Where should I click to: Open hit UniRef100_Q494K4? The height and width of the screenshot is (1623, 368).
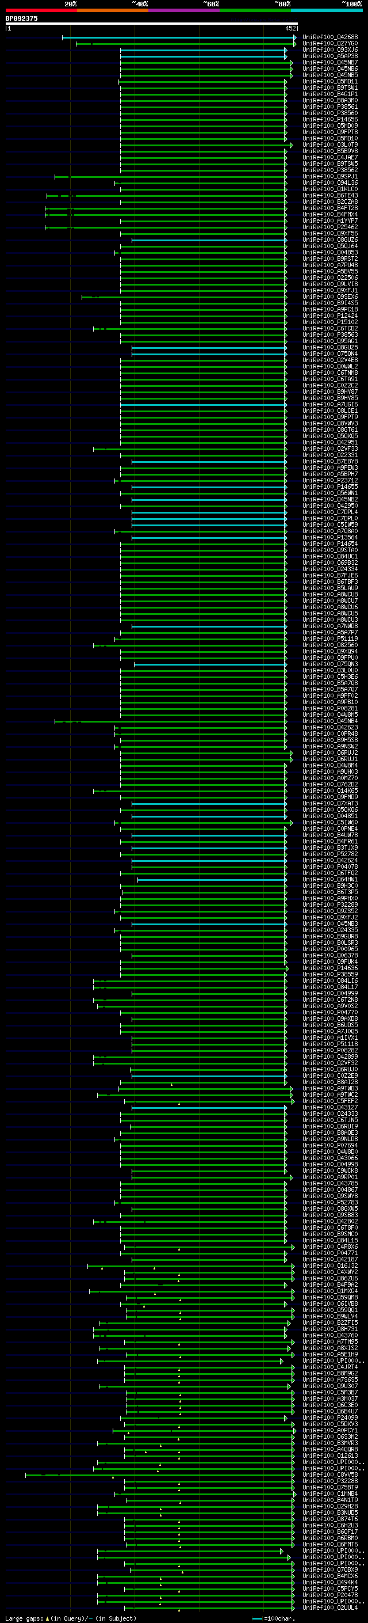[x=330, y=1582]
